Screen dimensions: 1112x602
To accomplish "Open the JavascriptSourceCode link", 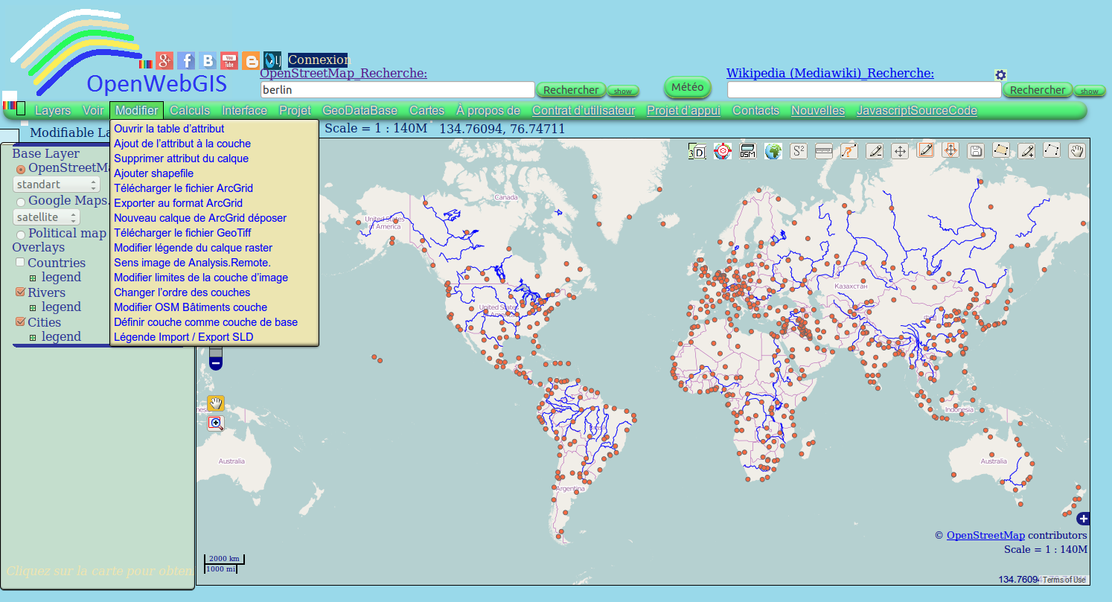I will click(916, 111).
